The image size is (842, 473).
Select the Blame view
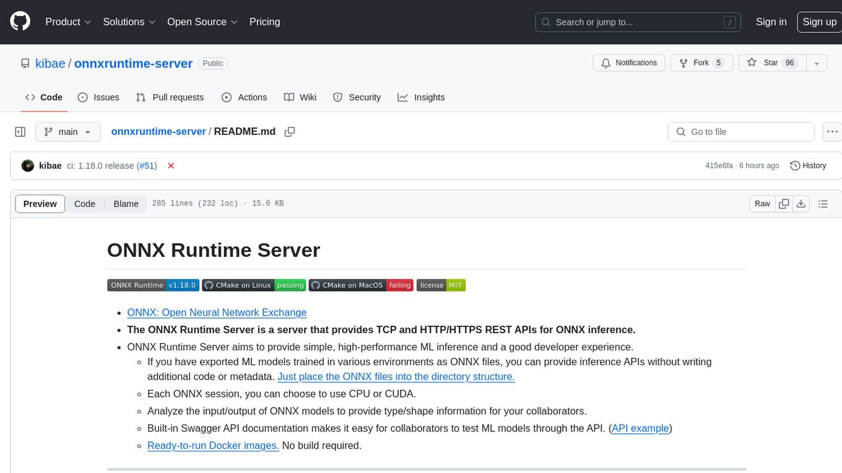coord(126,204)
